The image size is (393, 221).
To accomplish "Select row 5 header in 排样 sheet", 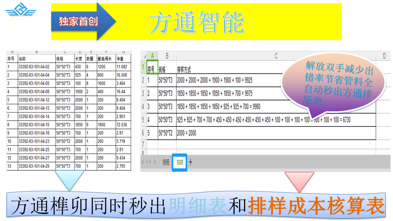I will click(x=143, y=120).
